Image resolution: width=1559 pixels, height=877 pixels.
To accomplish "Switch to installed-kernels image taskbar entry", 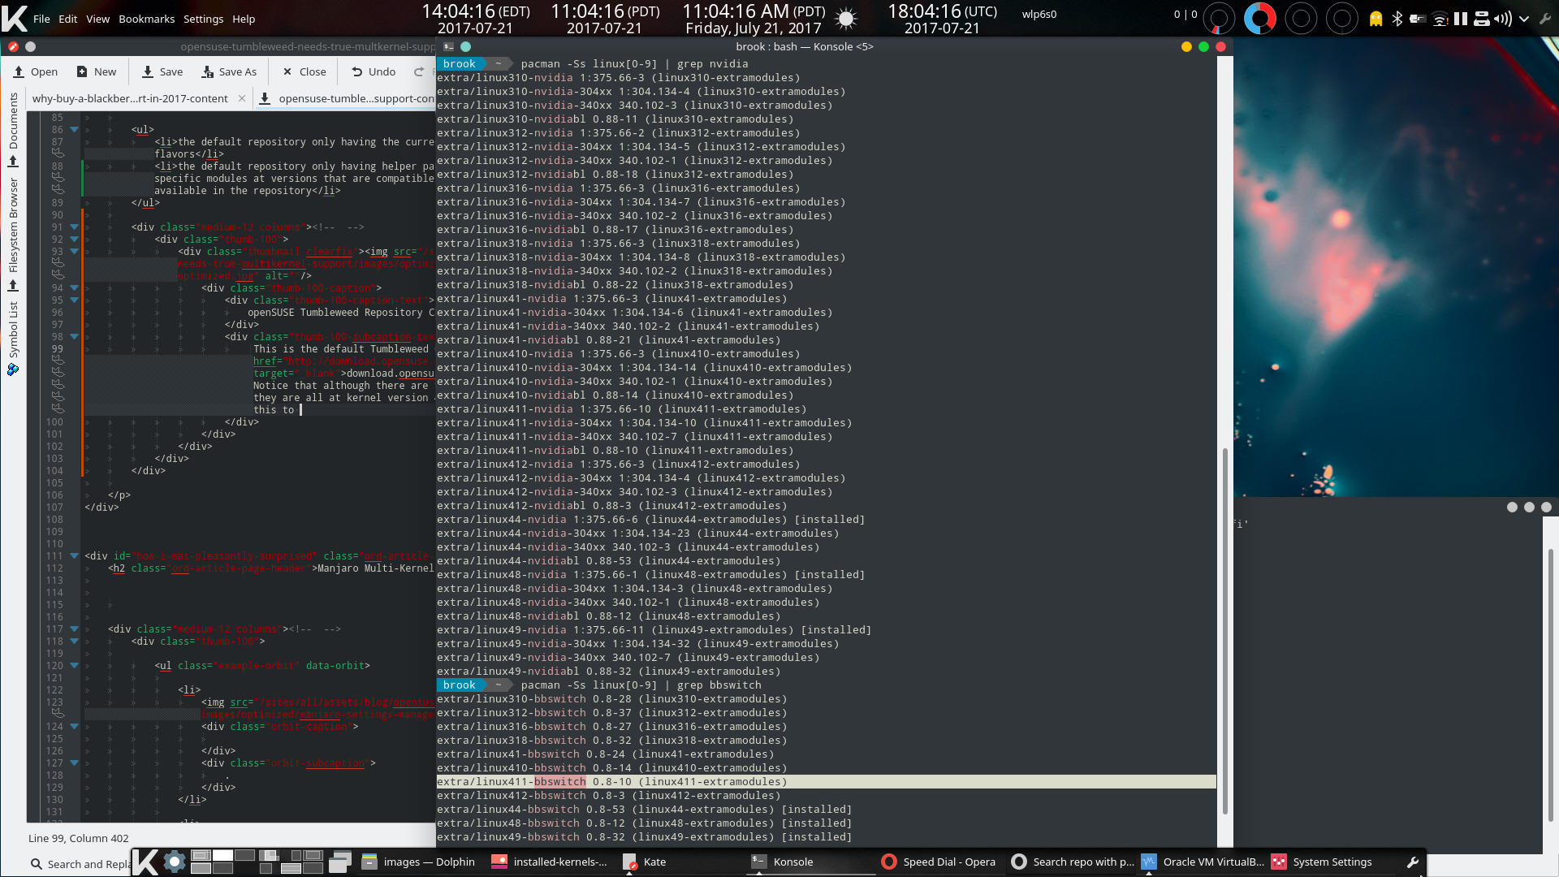I will coord(550,862).
